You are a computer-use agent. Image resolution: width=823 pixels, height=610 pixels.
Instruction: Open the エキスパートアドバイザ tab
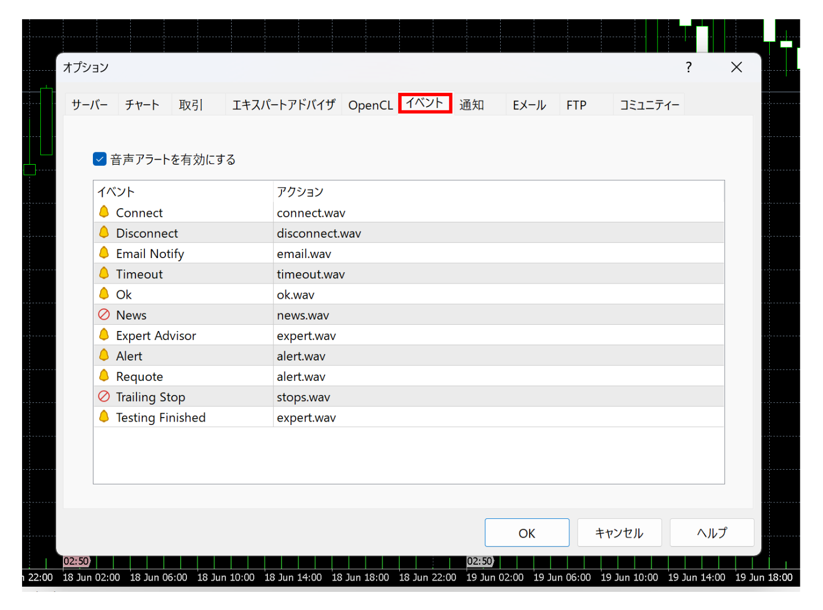click(x=283, y=105)
